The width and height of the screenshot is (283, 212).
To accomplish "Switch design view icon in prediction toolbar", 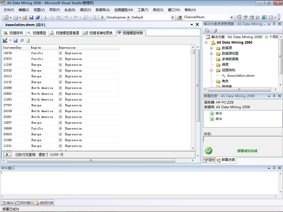I will [x=5, y=41].
